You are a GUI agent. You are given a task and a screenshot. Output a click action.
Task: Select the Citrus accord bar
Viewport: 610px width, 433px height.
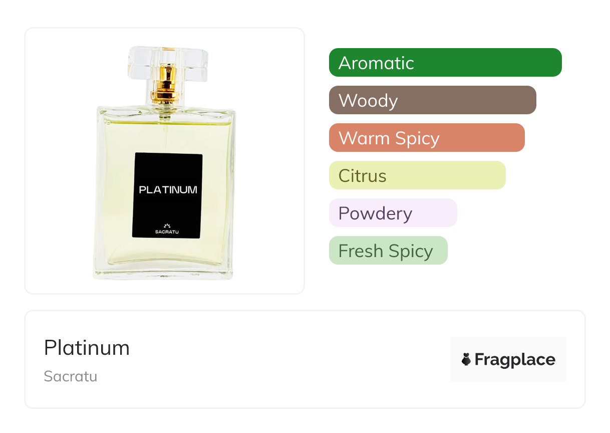point(417,175)
